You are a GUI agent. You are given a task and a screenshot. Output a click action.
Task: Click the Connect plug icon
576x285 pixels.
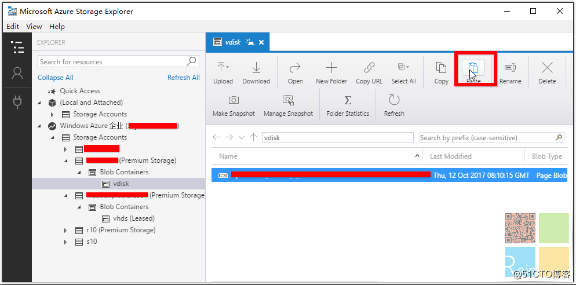tap(17, 103)
